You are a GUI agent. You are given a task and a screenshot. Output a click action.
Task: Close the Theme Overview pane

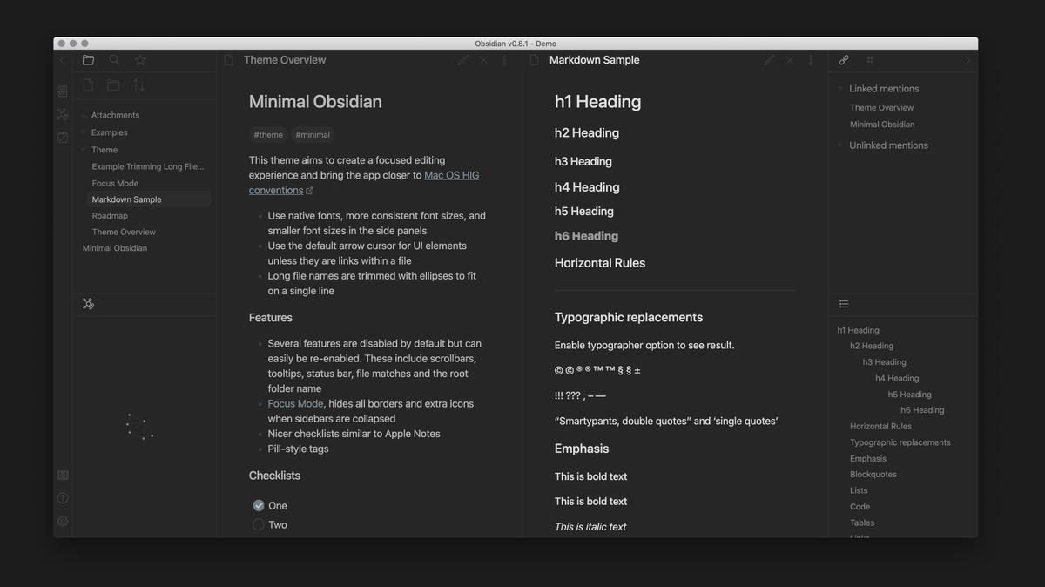pos(484,60)
